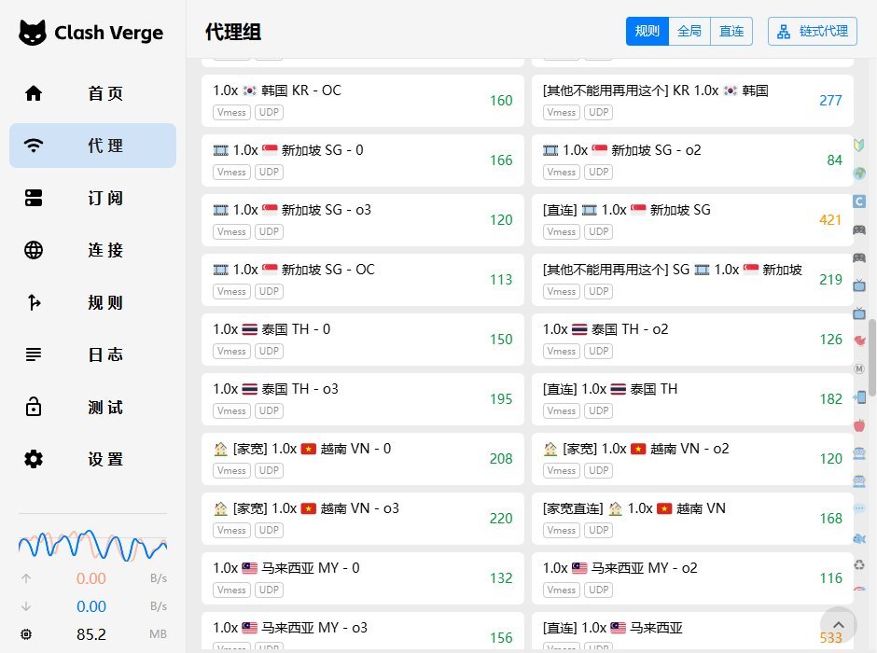Click the scroll-to-top arrow button
Viewport: 877px width, 653px height.
point(838,625)
